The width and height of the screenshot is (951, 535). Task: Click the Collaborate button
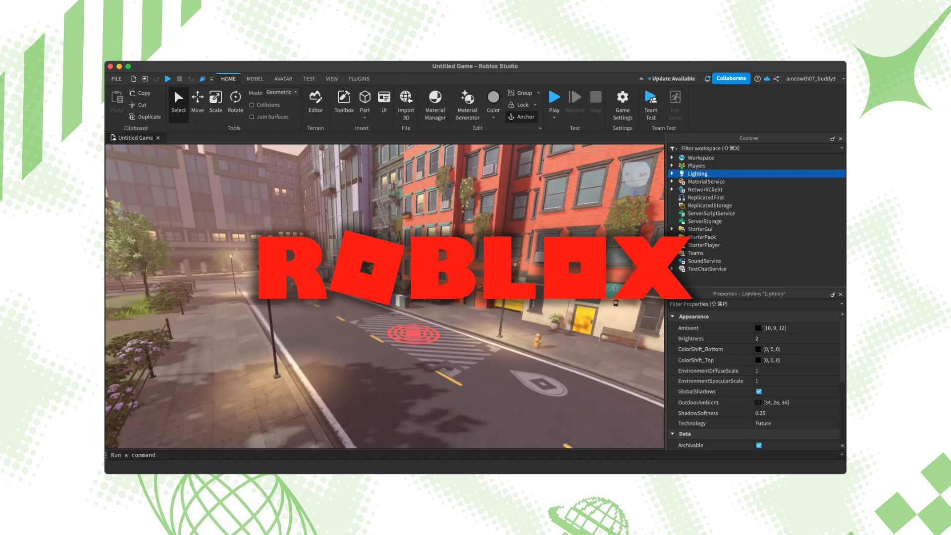[731, 78]
